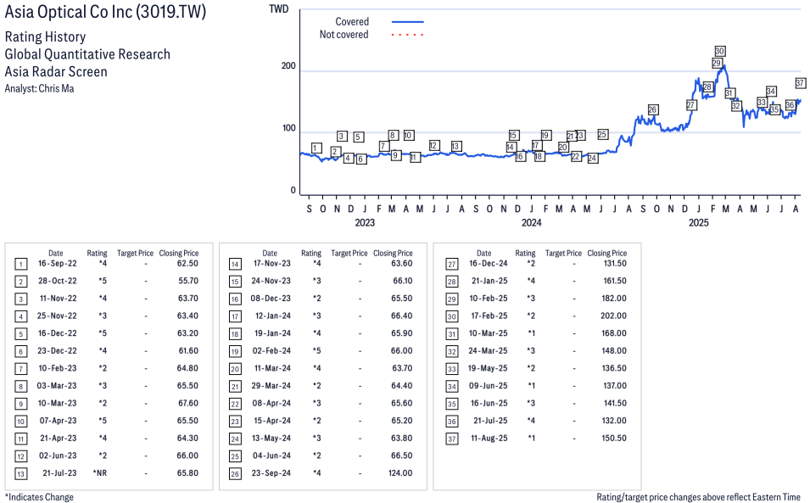
Task: Select the closing price 131.50
Action: click(614, 264)
